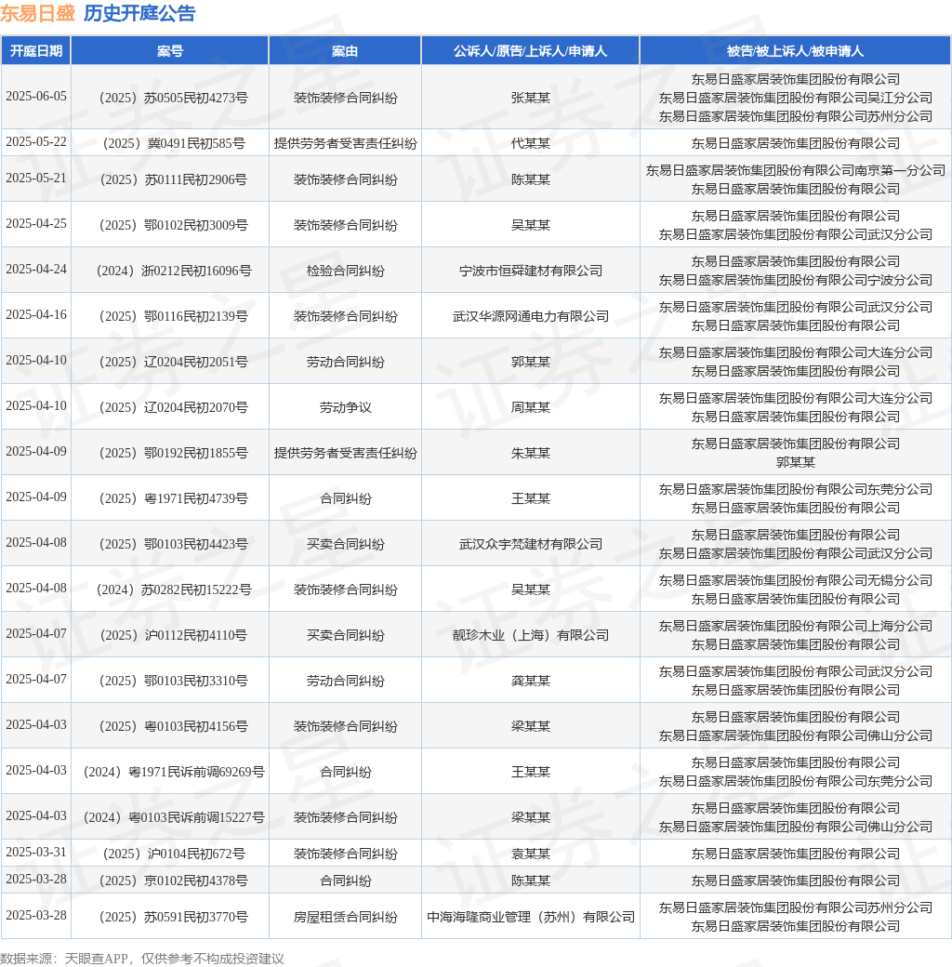Click defendant 南京第一分公司 entry

(796, 170)
